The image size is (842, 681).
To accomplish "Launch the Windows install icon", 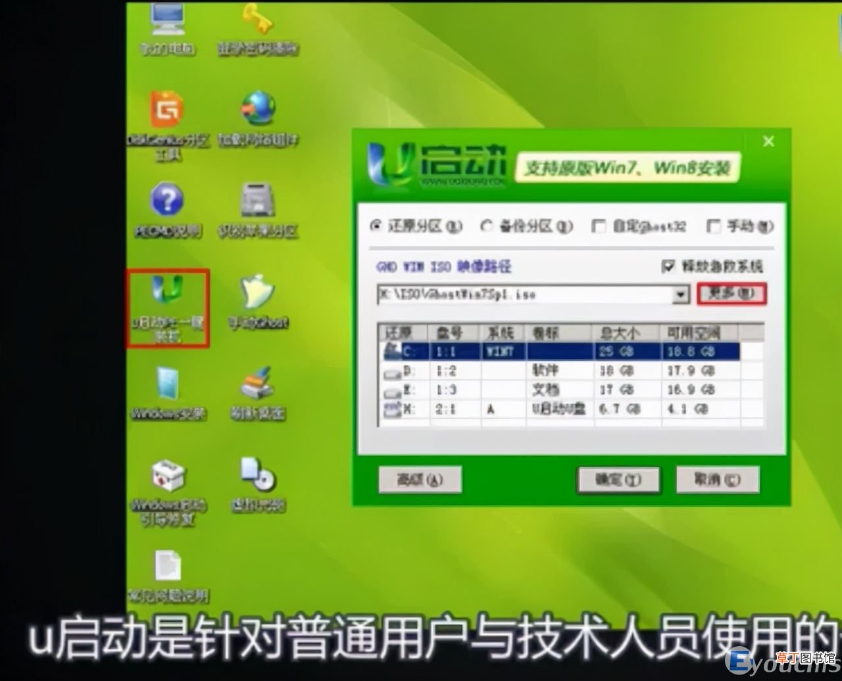I will point(168,392).
